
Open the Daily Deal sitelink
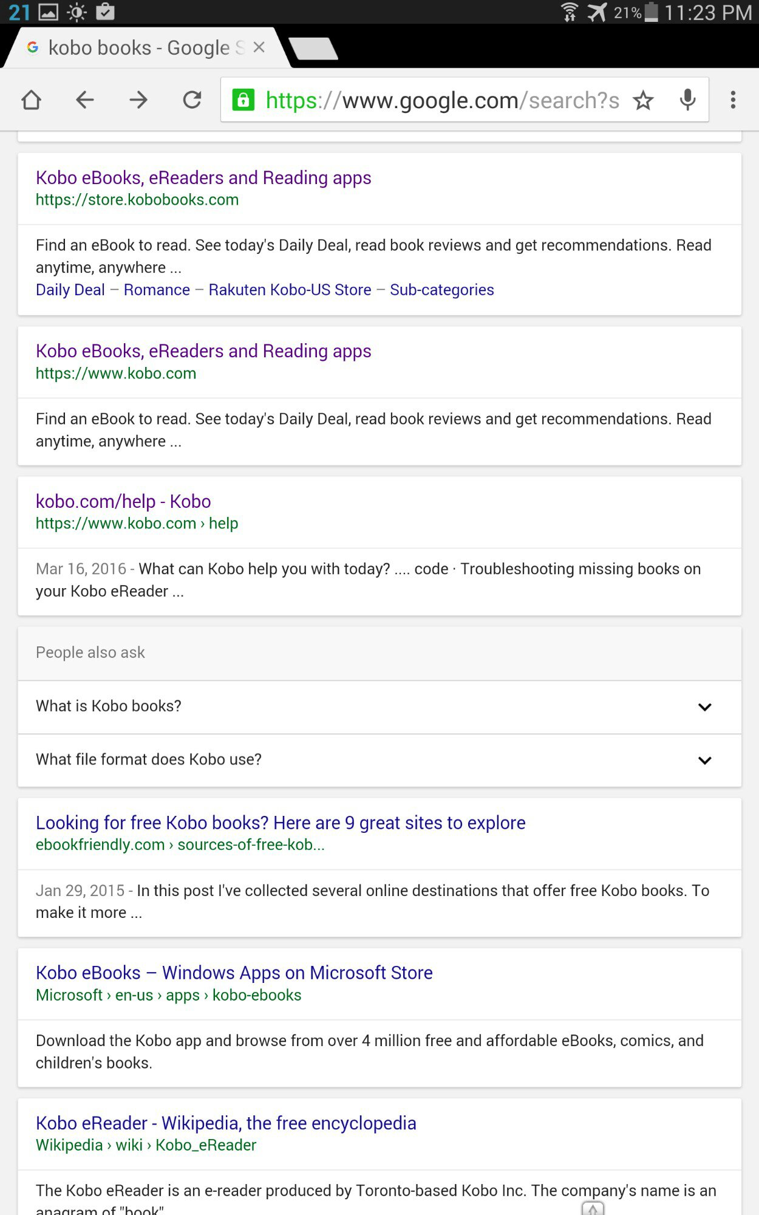(70, 290)
